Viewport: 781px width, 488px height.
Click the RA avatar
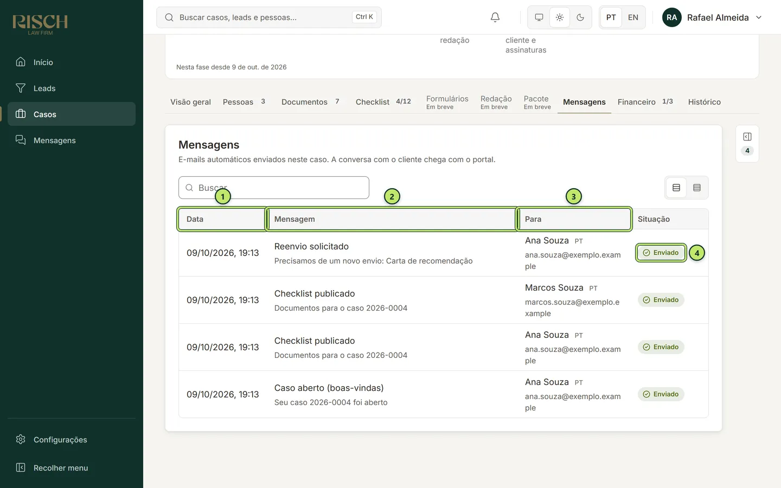click(672, 17)
